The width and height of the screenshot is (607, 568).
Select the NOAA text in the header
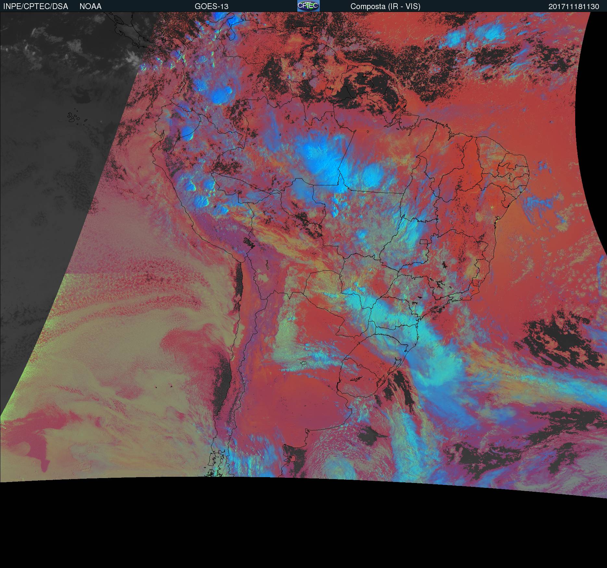91,6
